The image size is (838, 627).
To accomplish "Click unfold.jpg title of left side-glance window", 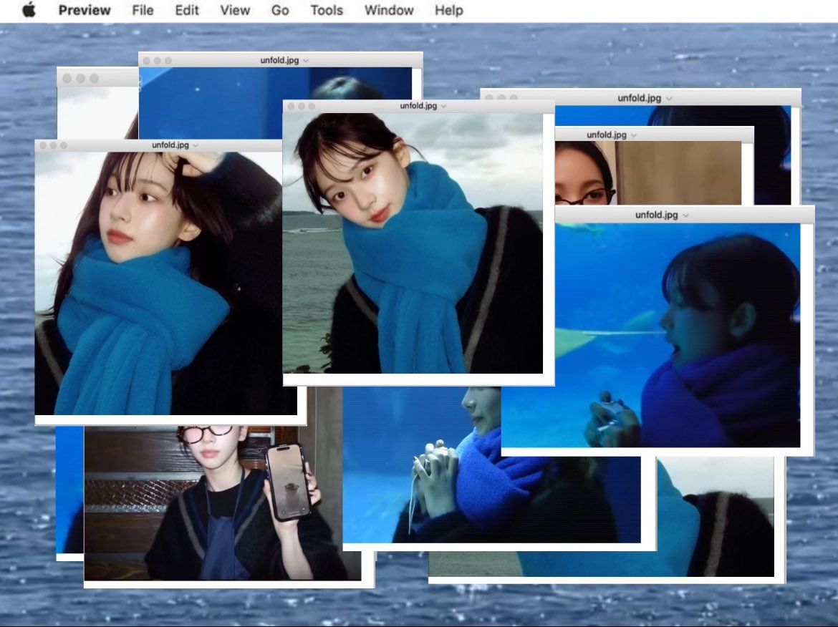I will point(170,145).
